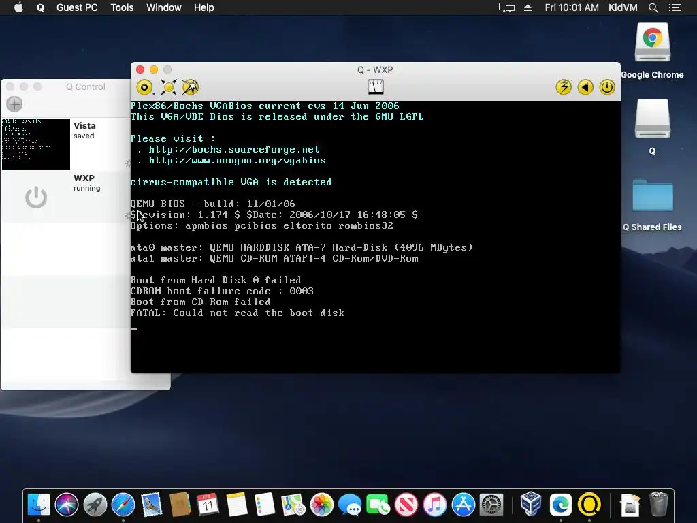Select the Vista entry name in Q Control

coord(84,126)
